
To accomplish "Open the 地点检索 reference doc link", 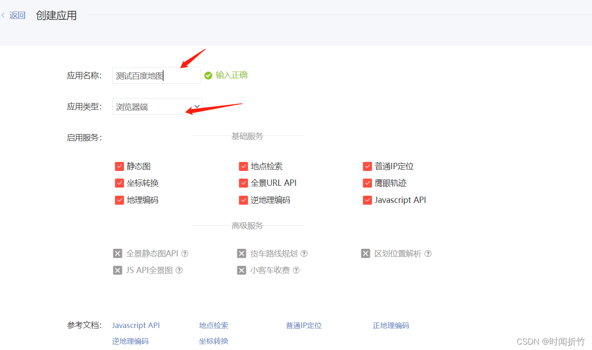I will pos(214,325).
